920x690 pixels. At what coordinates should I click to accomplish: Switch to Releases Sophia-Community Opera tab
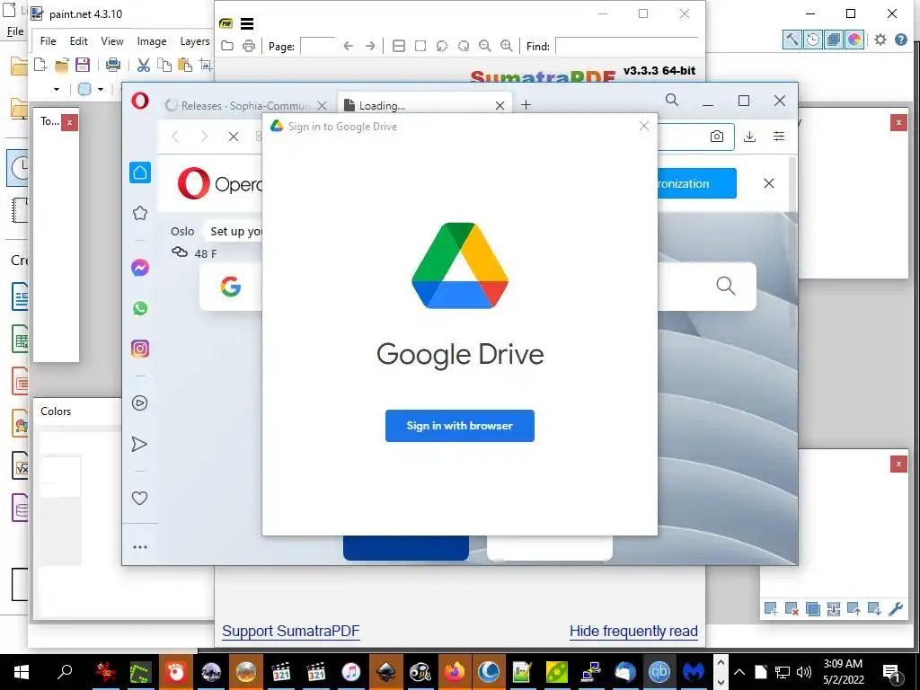tap(246, 106)
